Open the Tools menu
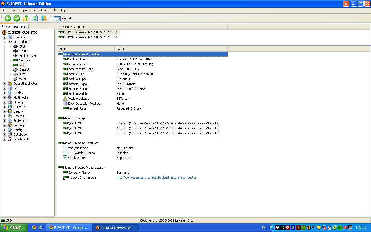Screen dimensions: 371x232 53,10
